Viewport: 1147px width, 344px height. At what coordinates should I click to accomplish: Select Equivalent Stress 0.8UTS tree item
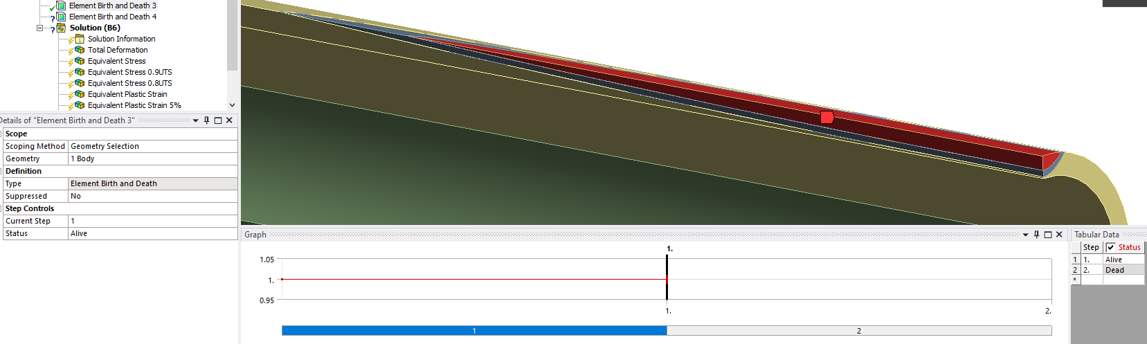pyautogui.click(x=129, y=83)
